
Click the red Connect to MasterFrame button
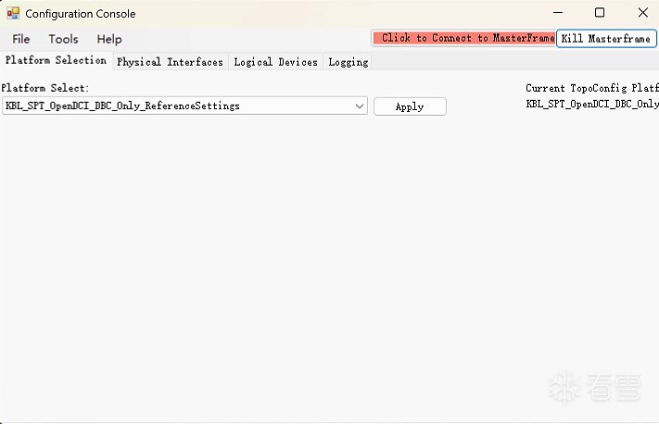[x=464, y=38]
